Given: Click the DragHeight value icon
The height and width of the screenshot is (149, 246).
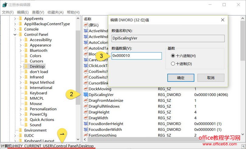Looking at the screenshot, I should coord(86,112).
